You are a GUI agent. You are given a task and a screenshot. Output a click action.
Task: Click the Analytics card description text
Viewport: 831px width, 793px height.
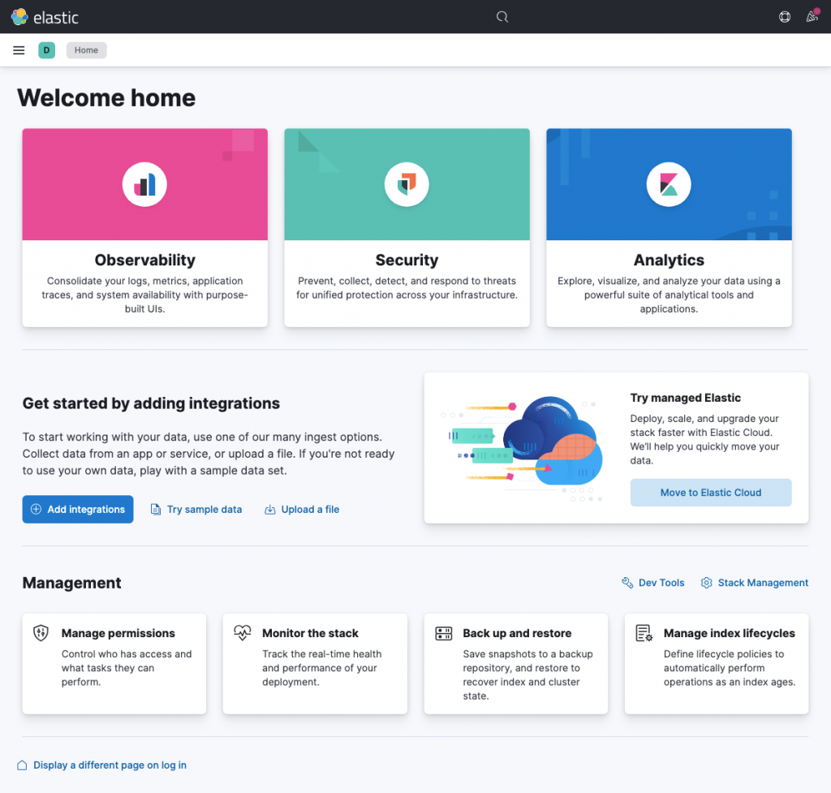click(669, 295)
